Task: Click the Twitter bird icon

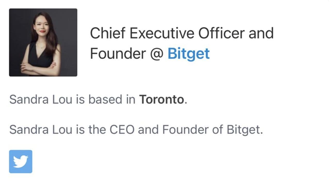Action: tap(21, 161)
